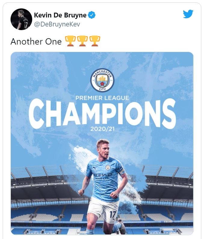Click the Kevin De Bruyne display name
This screenshot has height=239, width=204.
tap(60, 15)
